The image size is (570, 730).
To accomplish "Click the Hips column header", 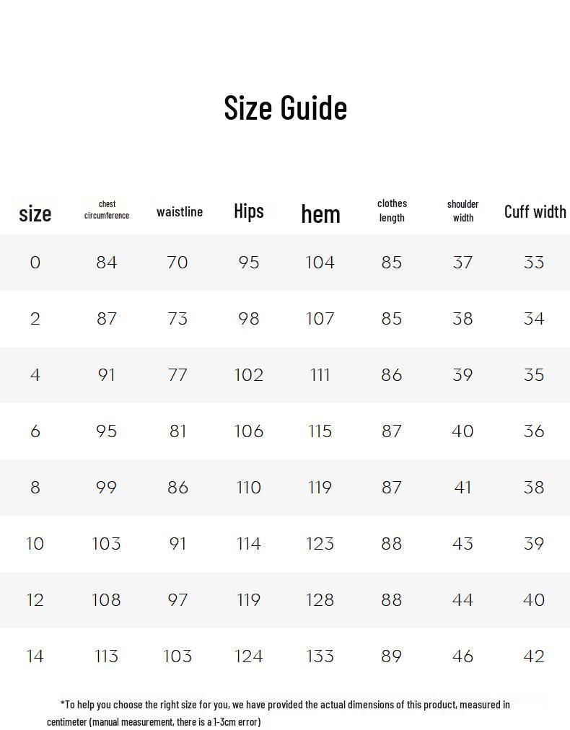I will pos(249,211).
